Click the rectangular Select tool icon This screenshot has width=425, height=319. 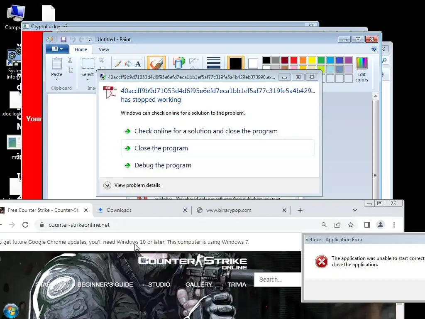(x=88, y=64)
